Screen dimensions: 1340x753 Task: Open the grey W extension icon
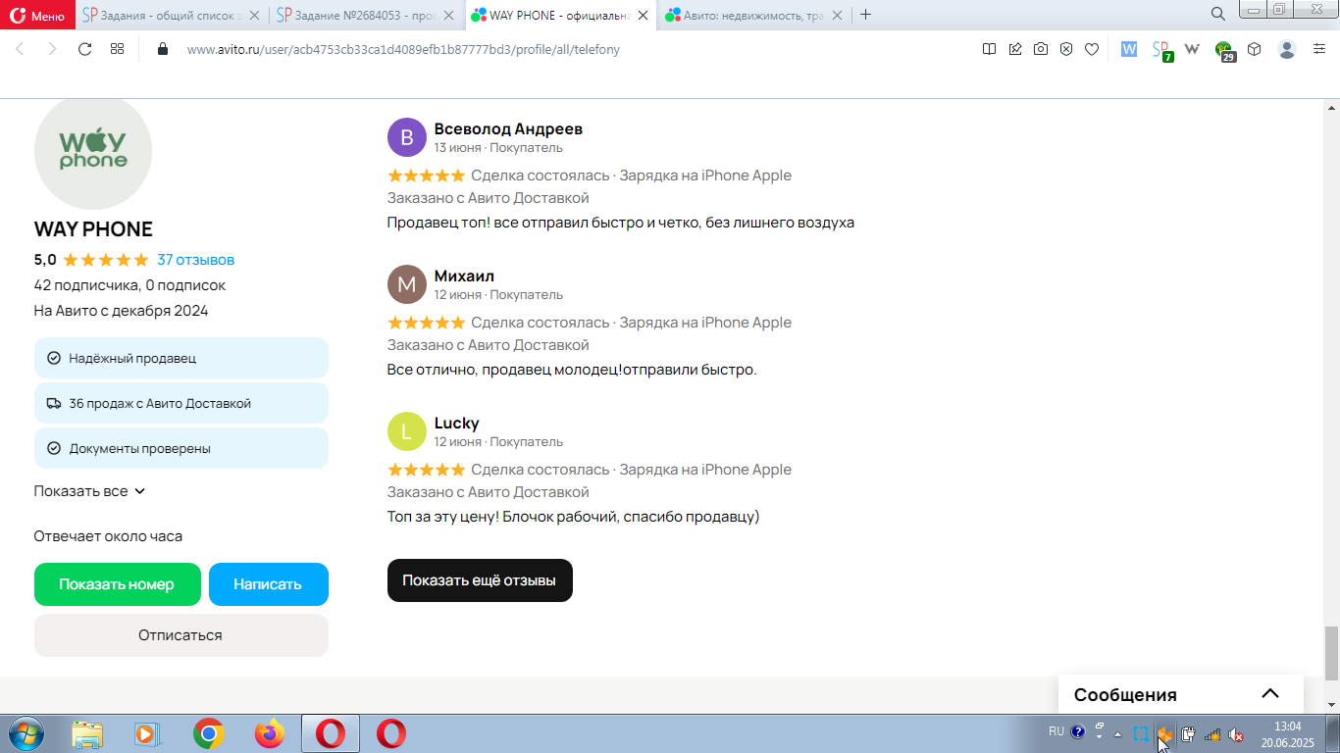tap(1193, 49)
